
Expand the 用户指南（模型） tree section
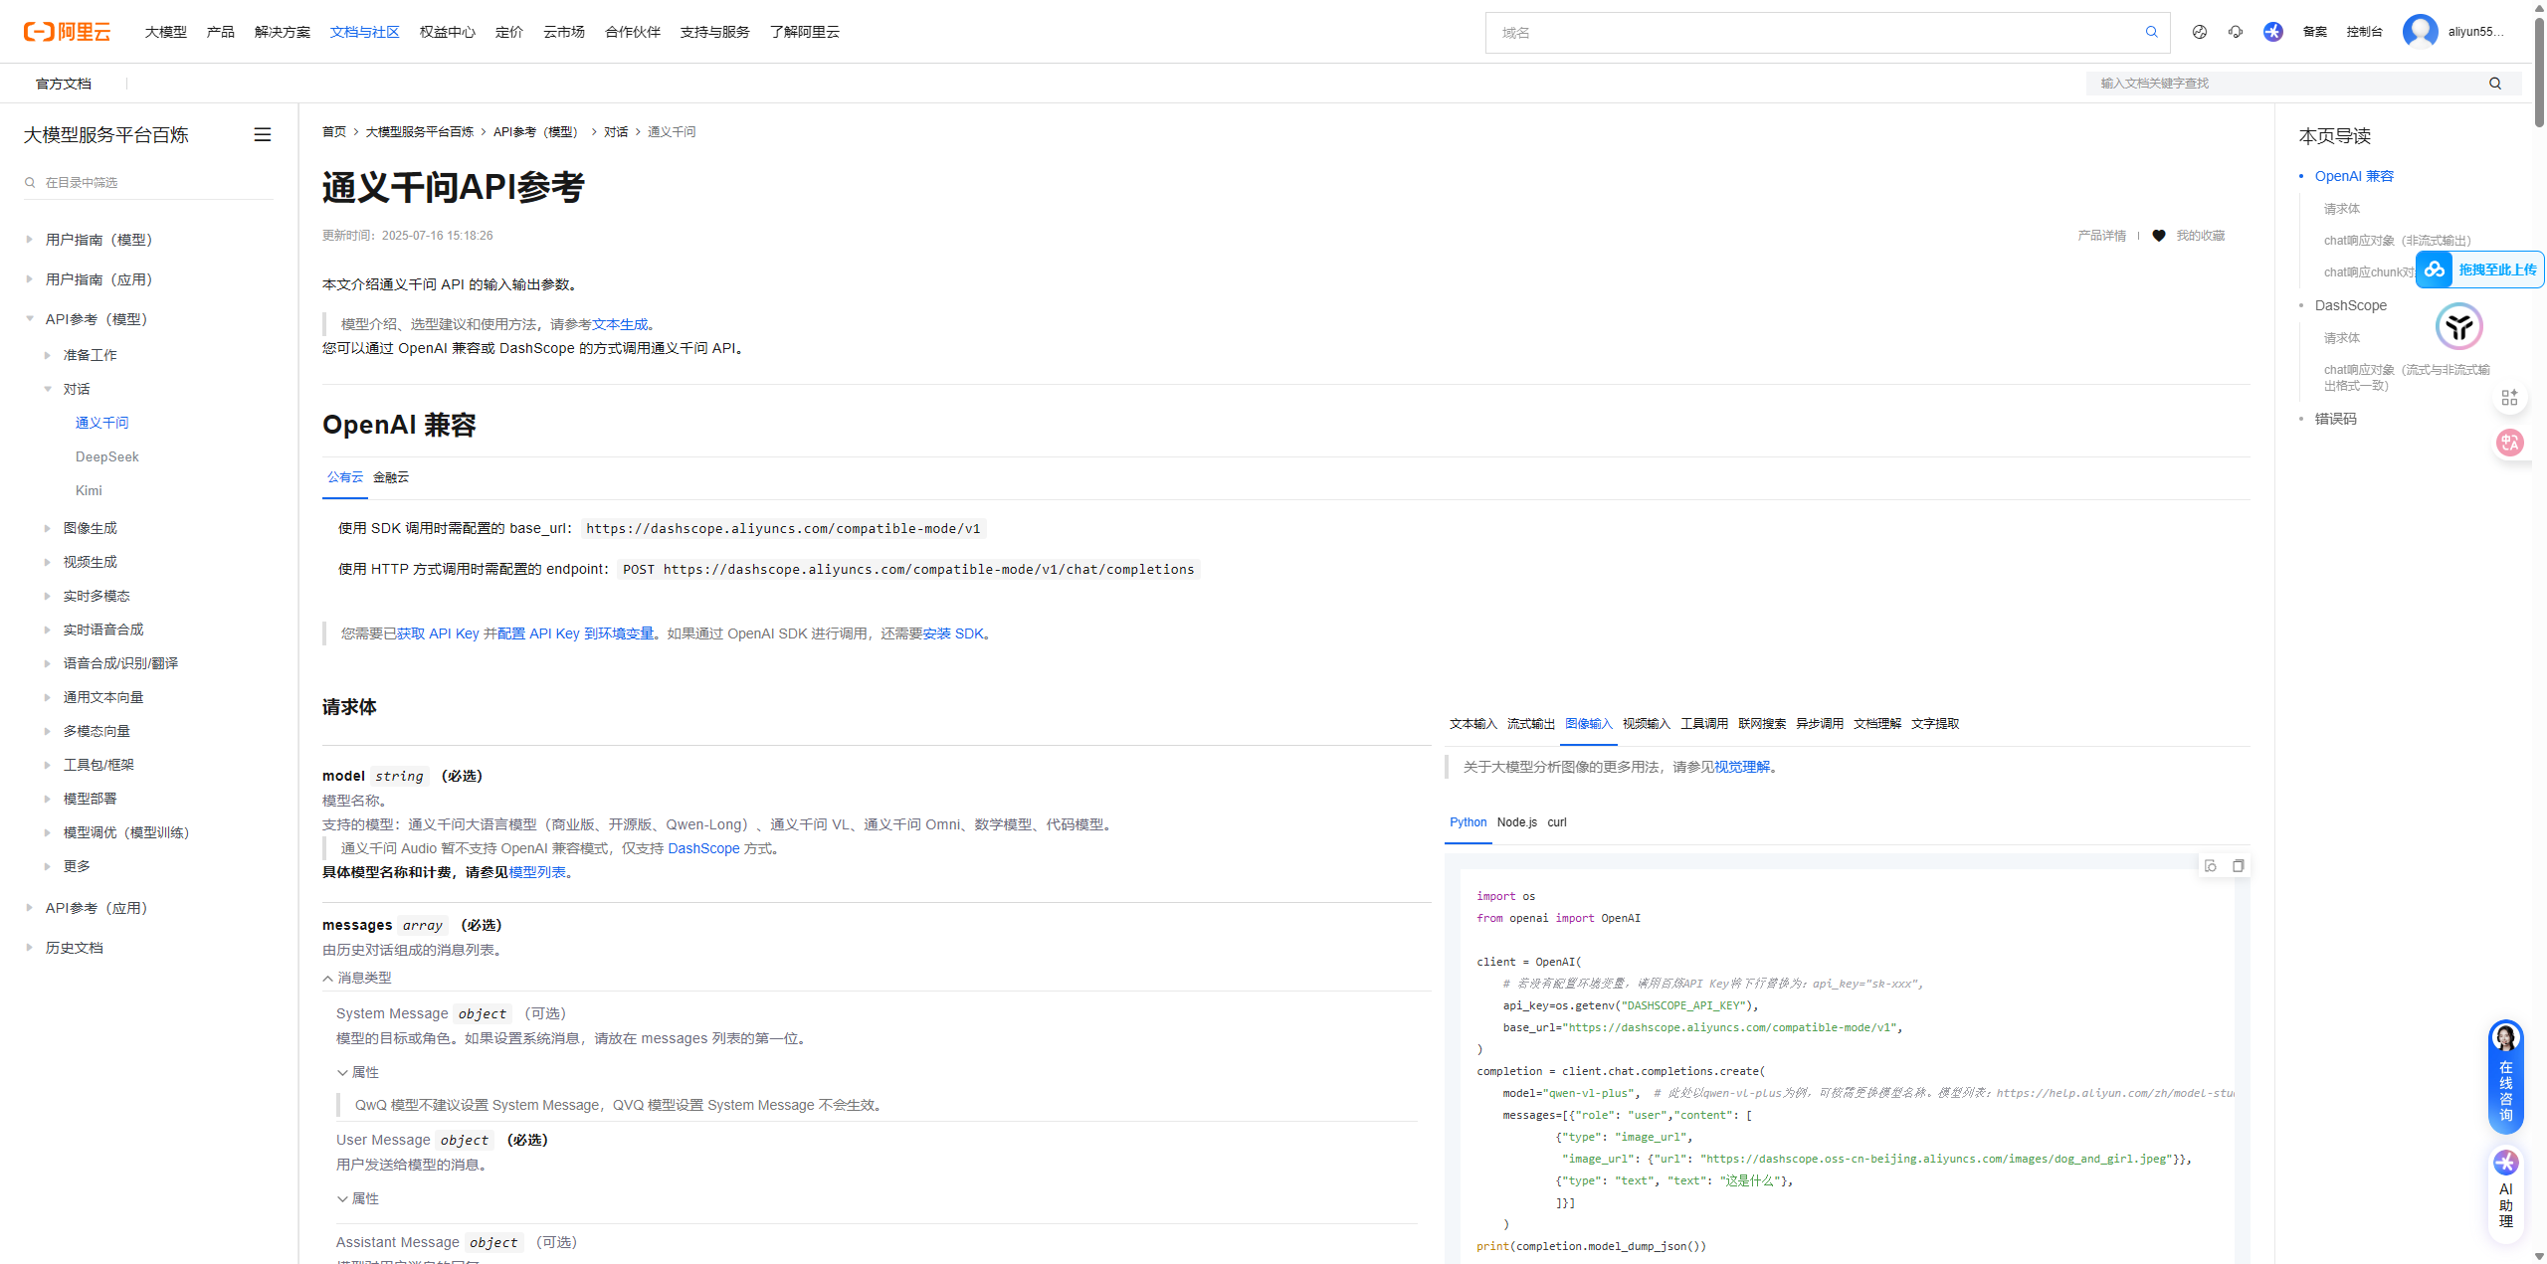(x=30, y=240)
